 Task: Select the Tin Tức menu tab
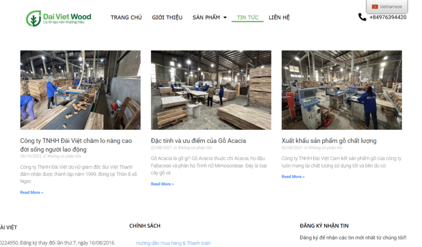click(248, 18)
